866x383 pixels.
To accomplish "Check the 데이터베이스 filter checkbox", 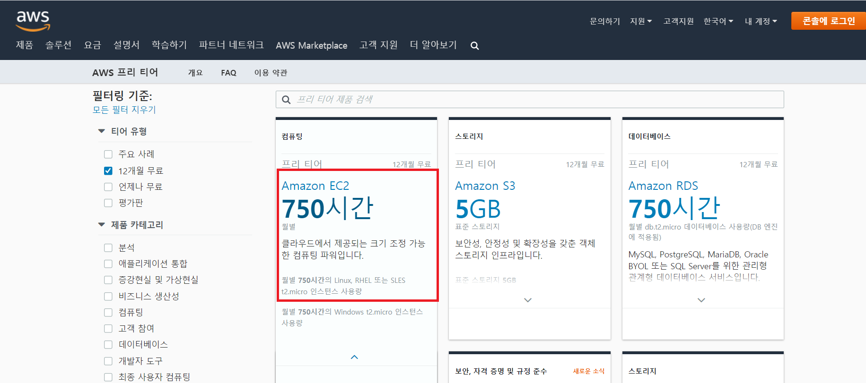I will [108, 345].
